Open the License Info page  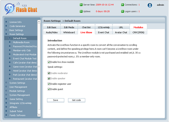[15, 22]
